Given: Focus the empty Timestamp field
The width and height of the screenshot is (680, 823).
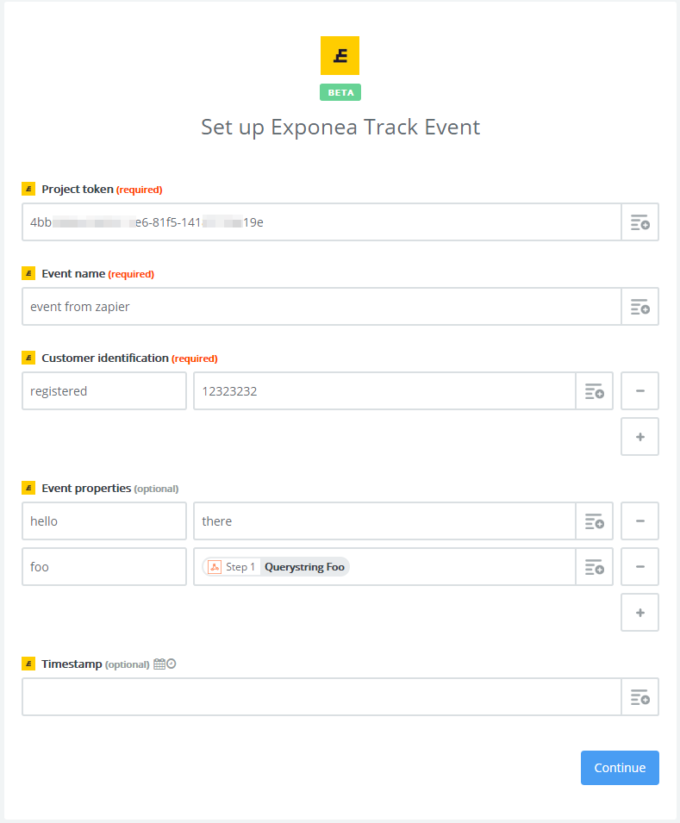Looking at the screenshot, I should [x=321, y=697].
